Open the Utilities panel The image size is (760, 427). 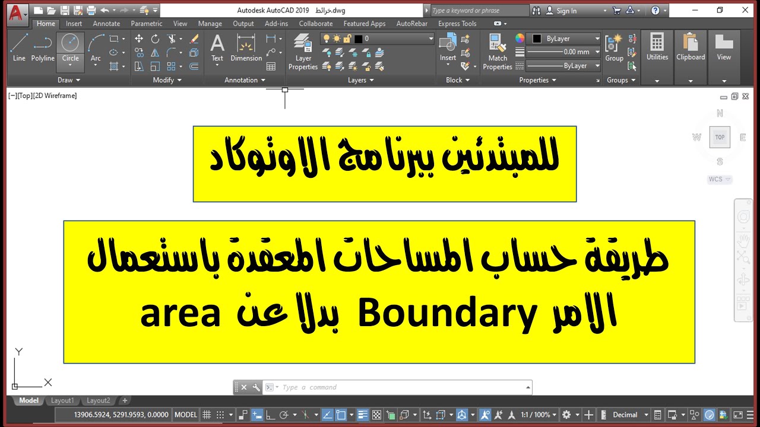(657, 58)
